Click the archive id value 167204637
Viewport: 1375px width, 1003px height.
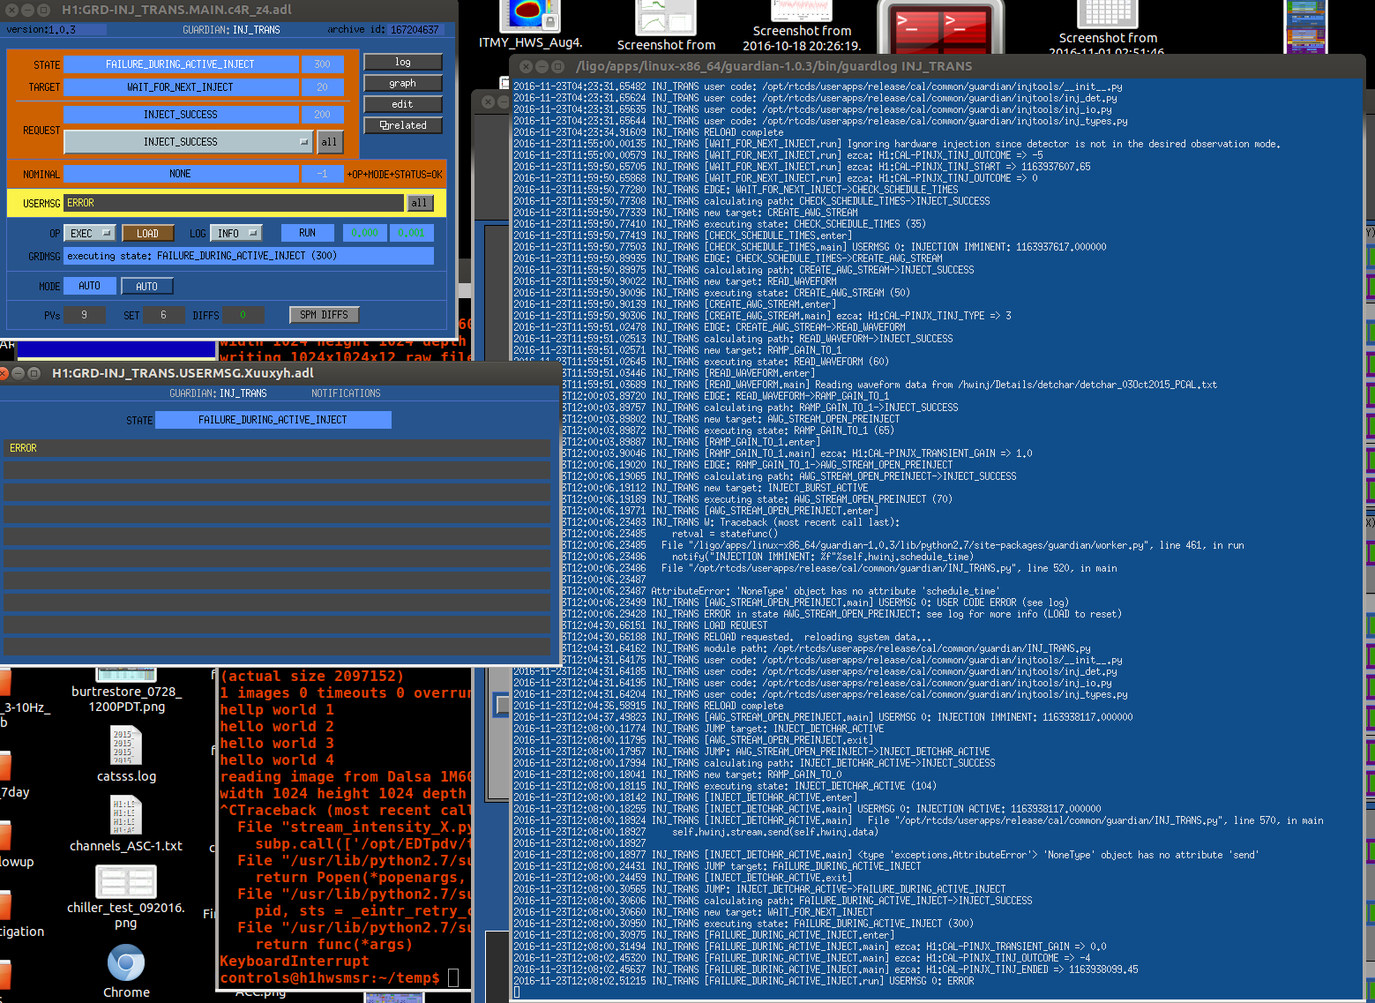[x=415, y=29]
